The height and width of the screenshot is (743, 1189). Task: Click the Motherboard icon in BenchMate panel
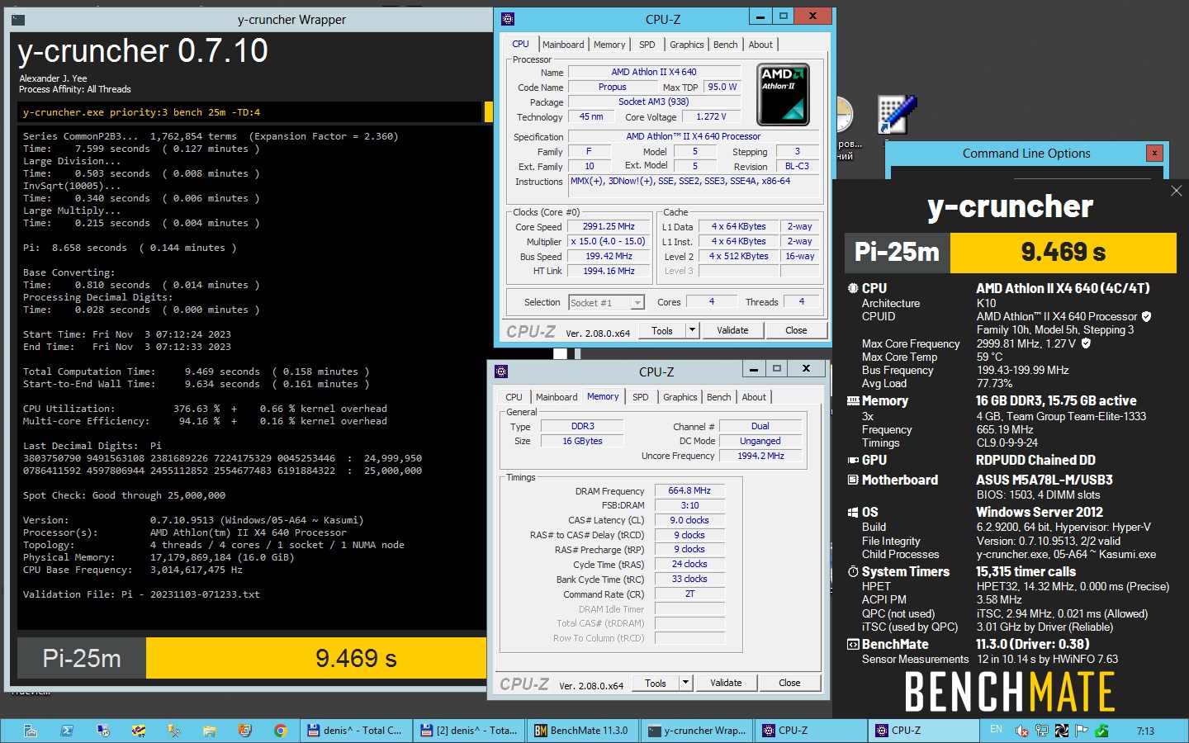853,480
